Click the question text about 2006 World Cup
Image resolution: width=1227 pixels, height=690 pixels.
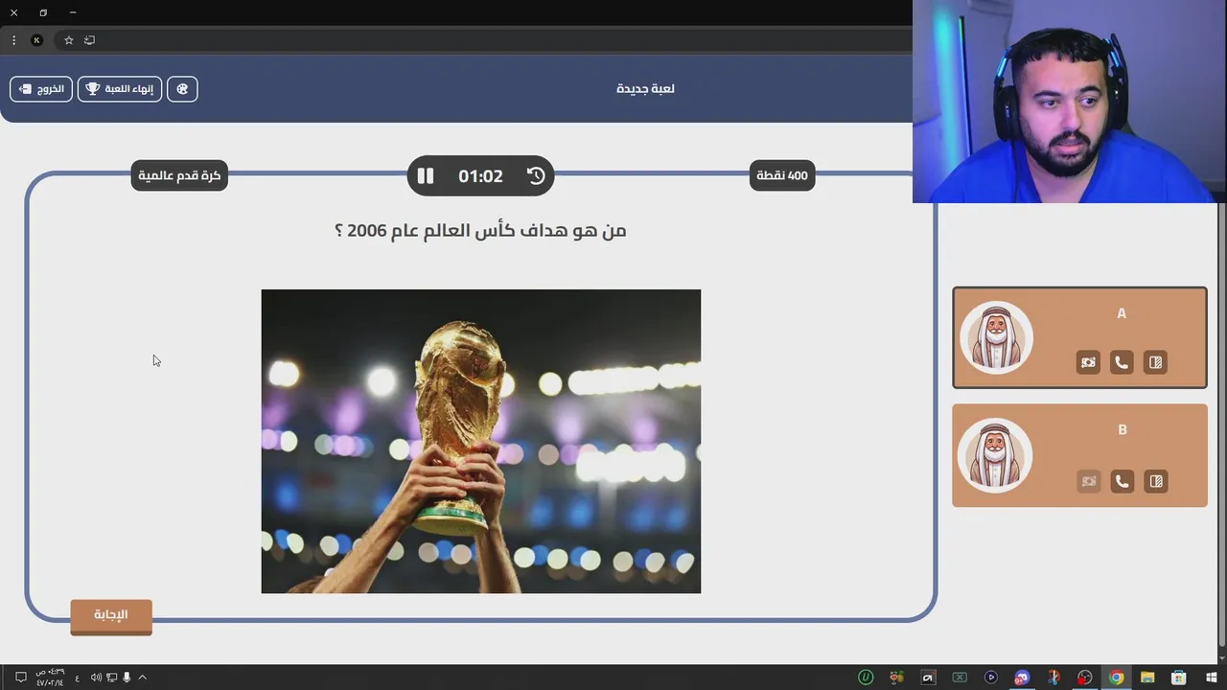pos(480,230)
